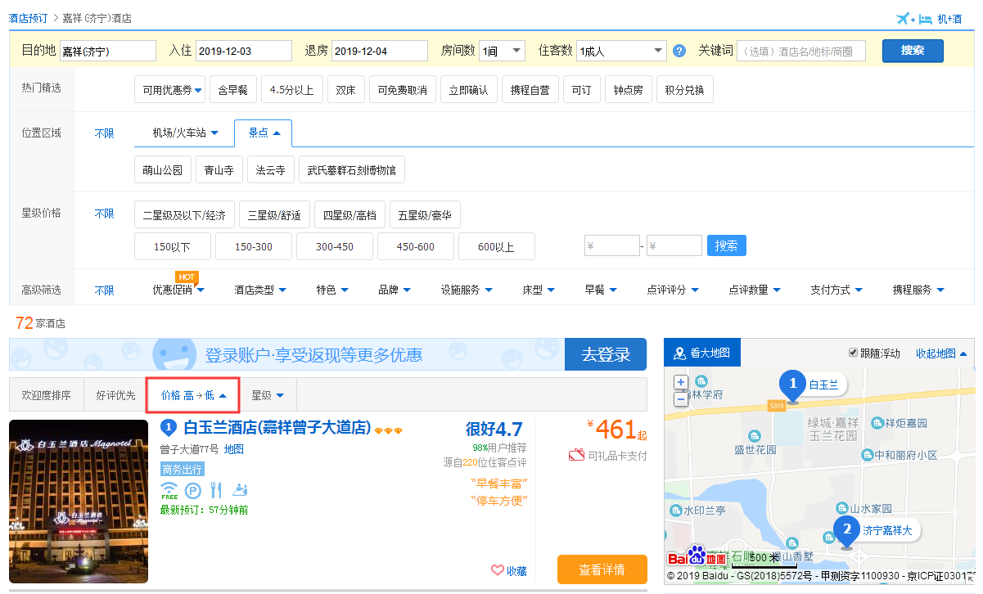Switch to the 机场/火车站 location tab
The image size is (983, 594).
click(x=185, y=133)
